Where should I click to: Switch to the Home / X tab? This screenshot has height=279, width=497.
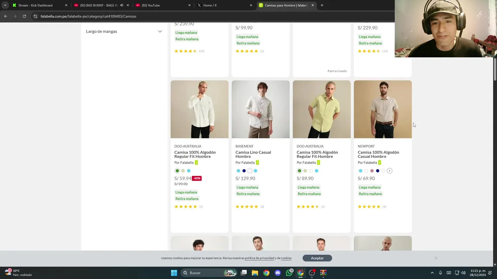[x=224, y=5]
